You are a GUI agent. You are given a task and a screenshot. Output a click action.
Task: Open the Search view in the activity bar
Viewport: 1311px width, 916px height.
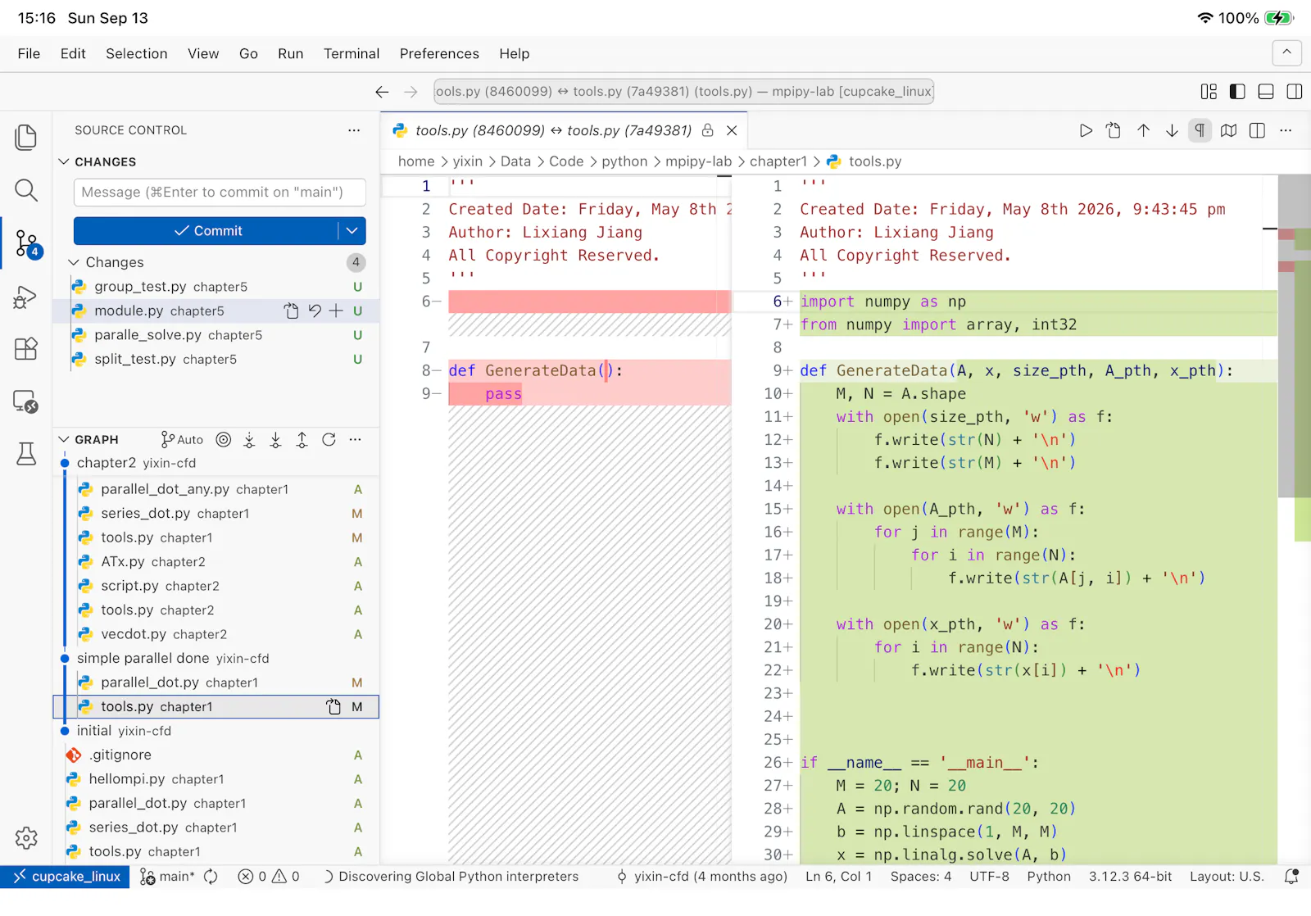coord(26,190)
